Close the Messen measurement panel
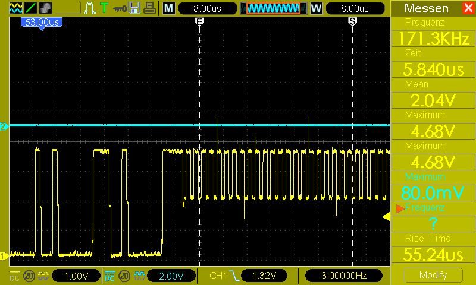Viewport: 476px width, 285px height. [x=468, y=8]
